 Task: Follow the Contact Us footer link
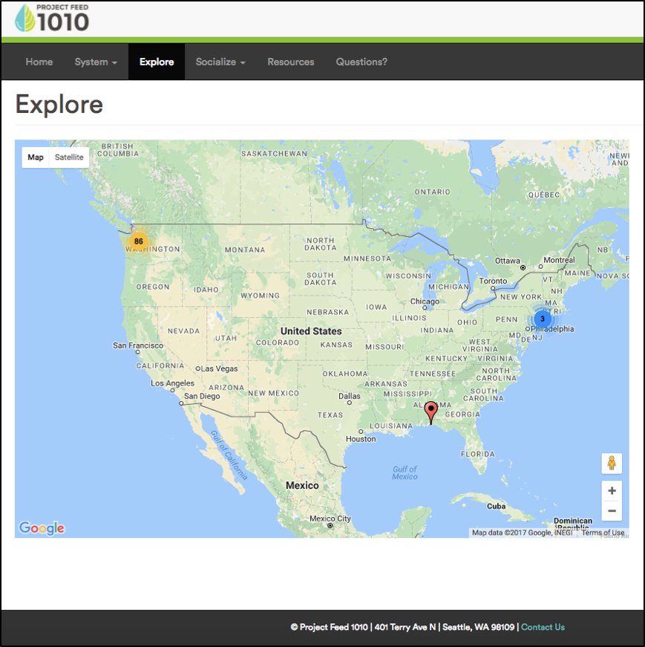click(x=543, y=627)
